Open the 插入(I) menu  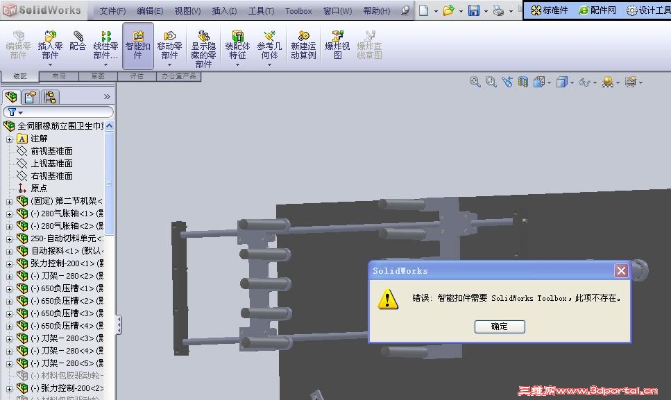[x=224, y=11]
